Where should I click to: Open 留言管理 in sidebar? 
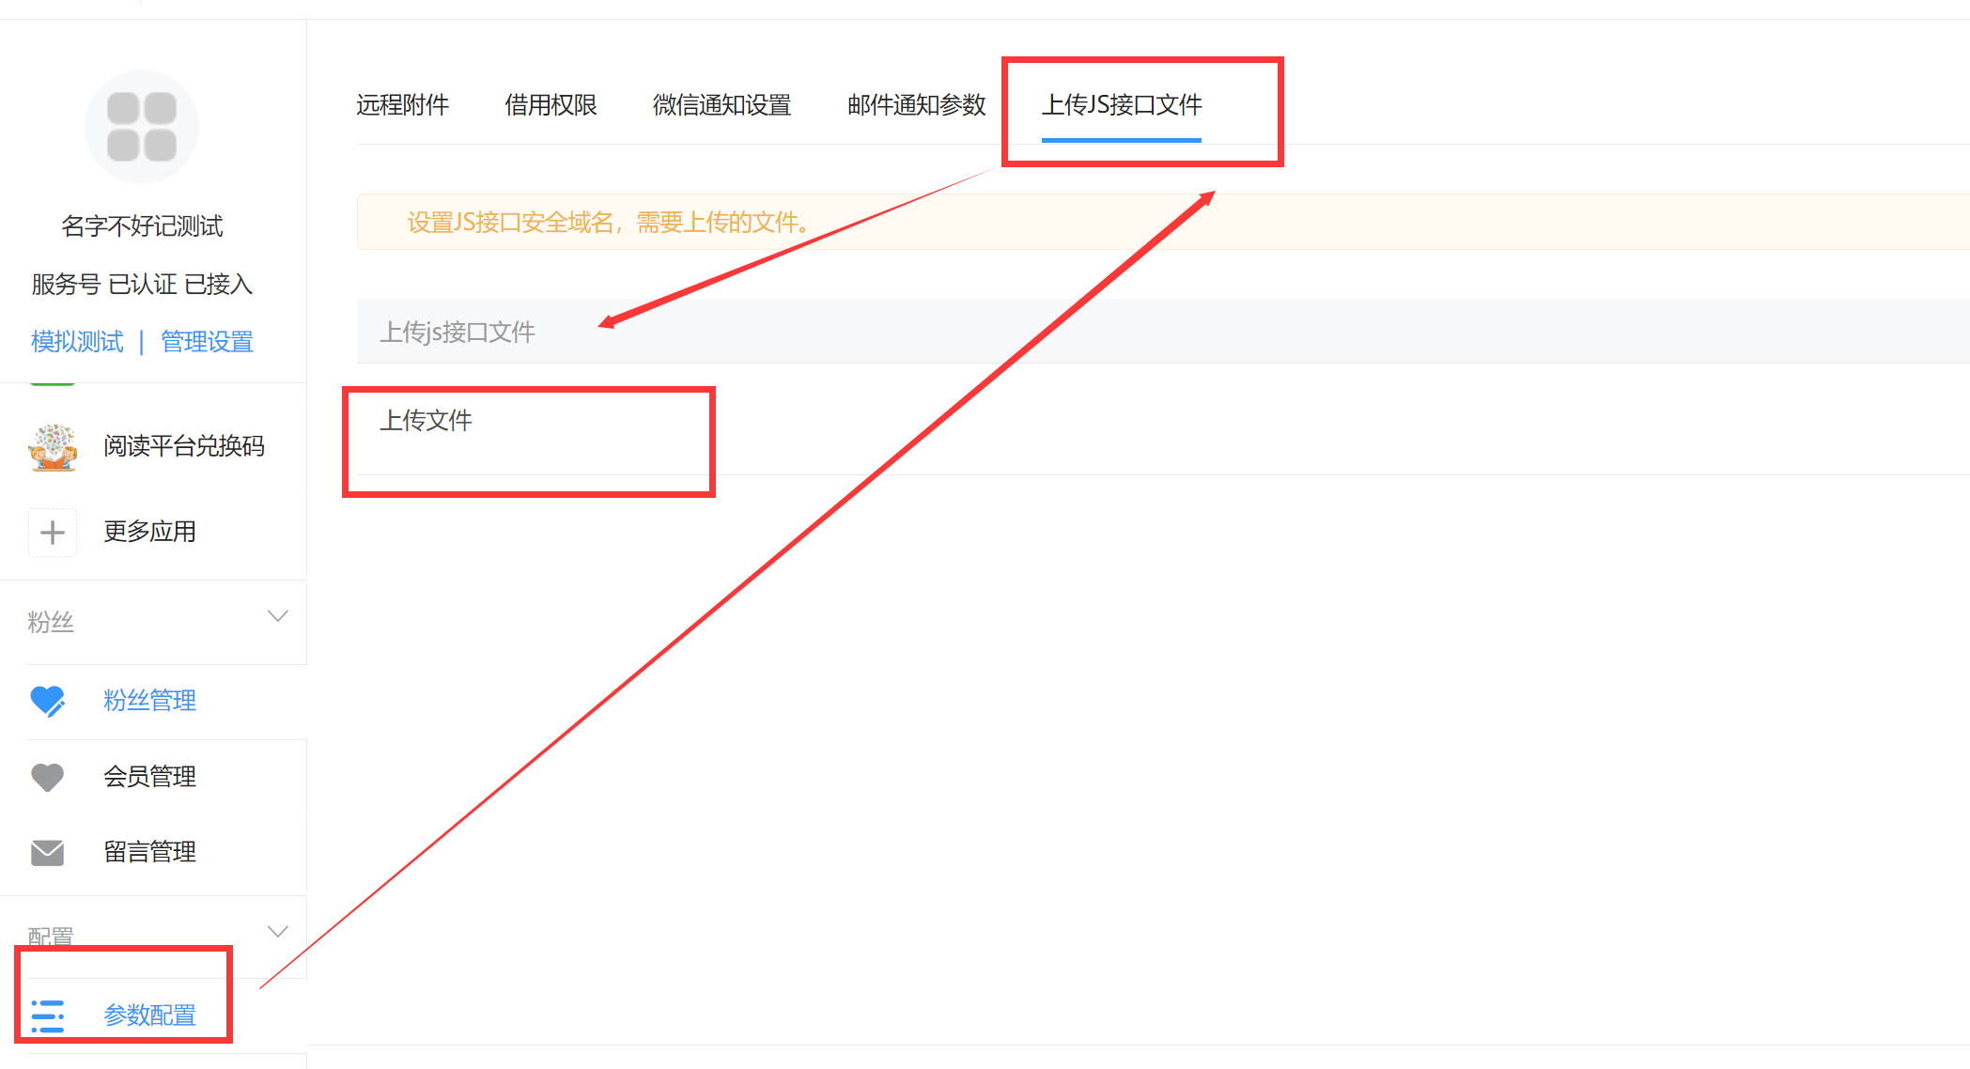click(x=149, y=852)
